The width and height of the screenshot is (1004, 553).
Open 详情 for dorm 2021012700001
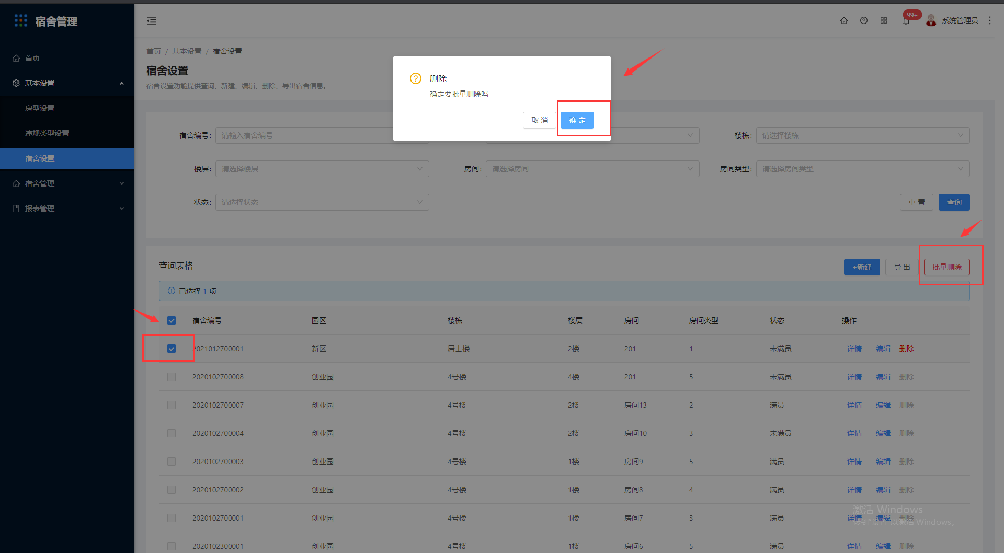tap(854, 349)
